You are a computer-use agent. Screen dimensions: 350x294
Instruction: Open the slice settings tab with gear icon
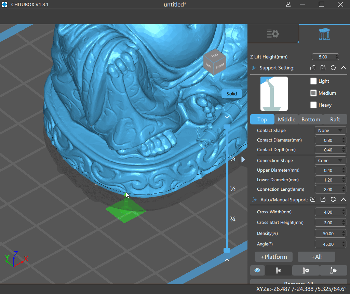(273, 34)
